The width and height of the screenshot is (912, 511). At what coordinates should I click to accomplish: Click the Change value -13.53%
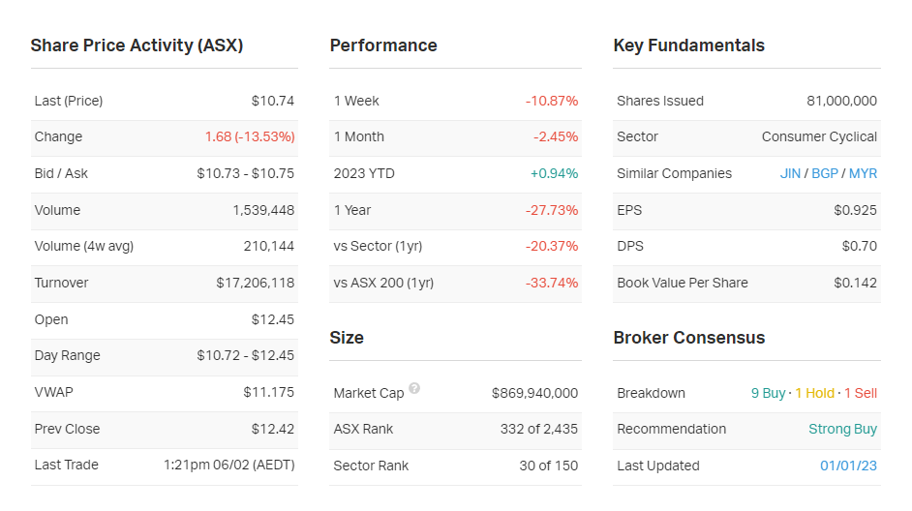click(250, 137)
